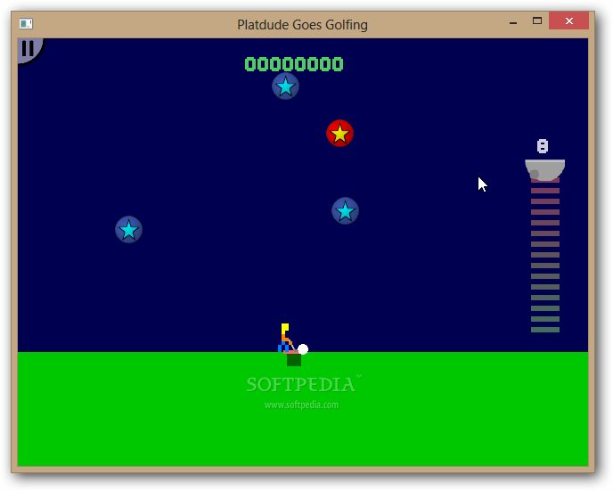Click the white golf ball on the tee
The image size is (613, 491).
(303, 348)
